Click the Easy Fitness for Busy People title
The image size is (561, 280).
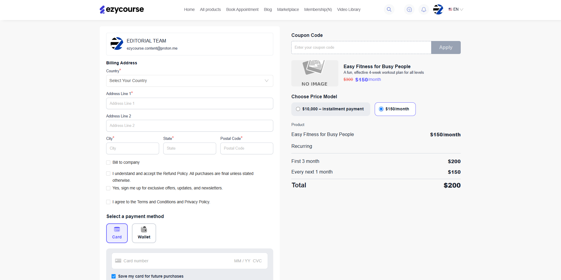(x=377, y=67)
